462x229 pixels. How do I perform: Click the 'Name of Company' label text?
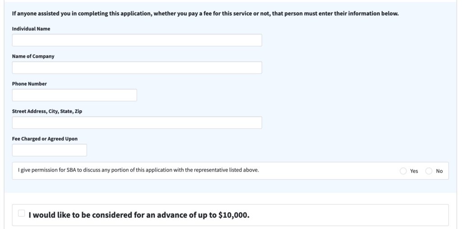point(33,56)
